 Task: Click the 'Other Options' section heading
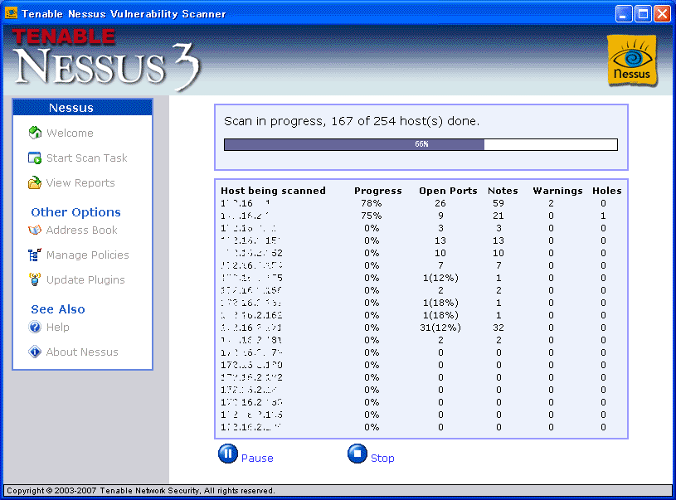(x=75, y=212)
